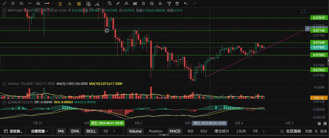The width and height of the screenshot is (329, 138).
Task: Toggle the MA indicator
Action: click(x=61, y=131)
